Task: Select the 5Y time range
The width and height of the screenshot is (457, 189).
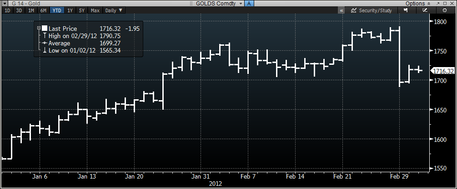Action: 82,10
